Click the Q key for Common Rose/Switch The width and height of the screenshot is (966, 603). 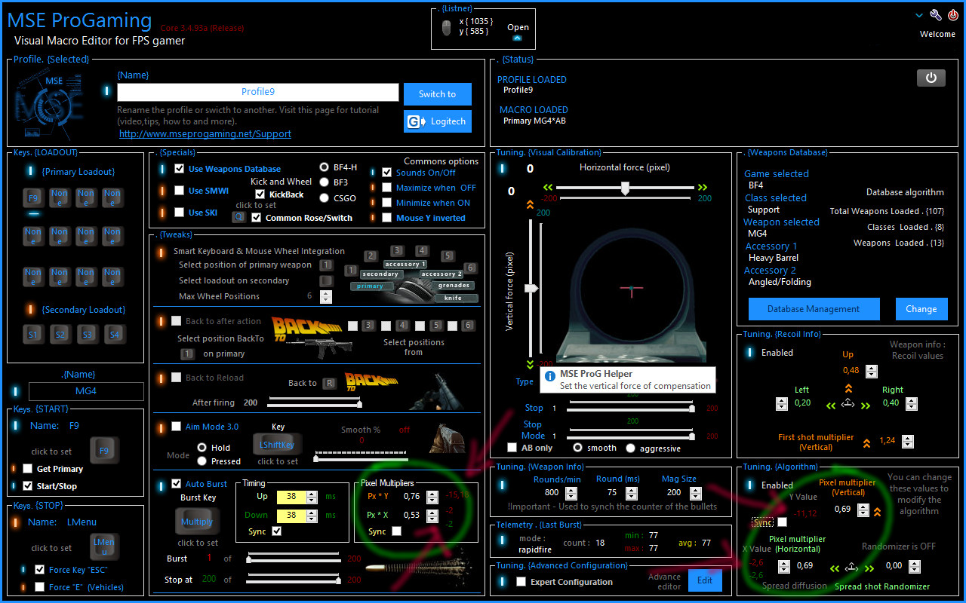tap(238, 217)
